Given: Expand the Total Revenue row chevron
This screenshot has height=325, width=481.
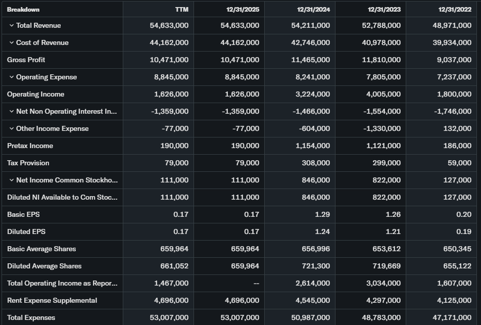Looking at the screenshot, I should click(11, 25).
